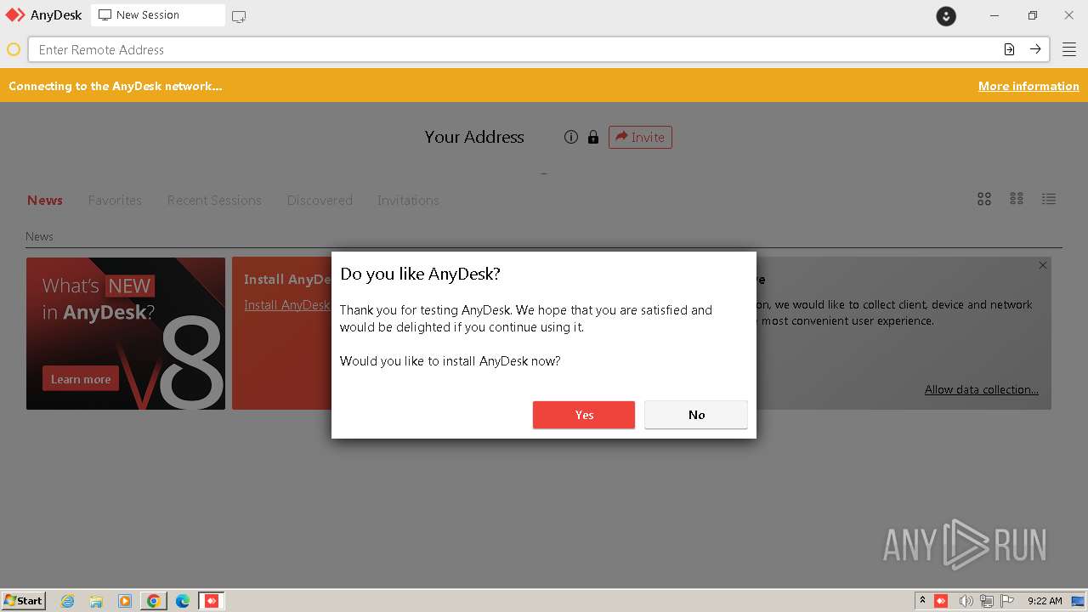Select the small tiles view icon

pyautogui.click(x=1017, y=199)
